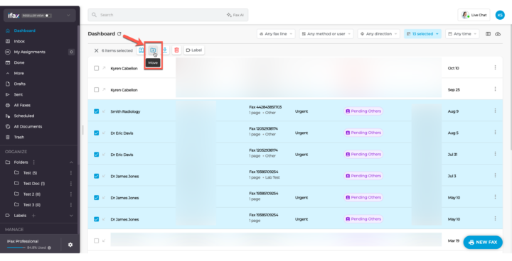The height and width of the screenshot is (261, 512).
Task: Check the Kyren Cabellon Sep 25 row
Action: click(96, 89)
